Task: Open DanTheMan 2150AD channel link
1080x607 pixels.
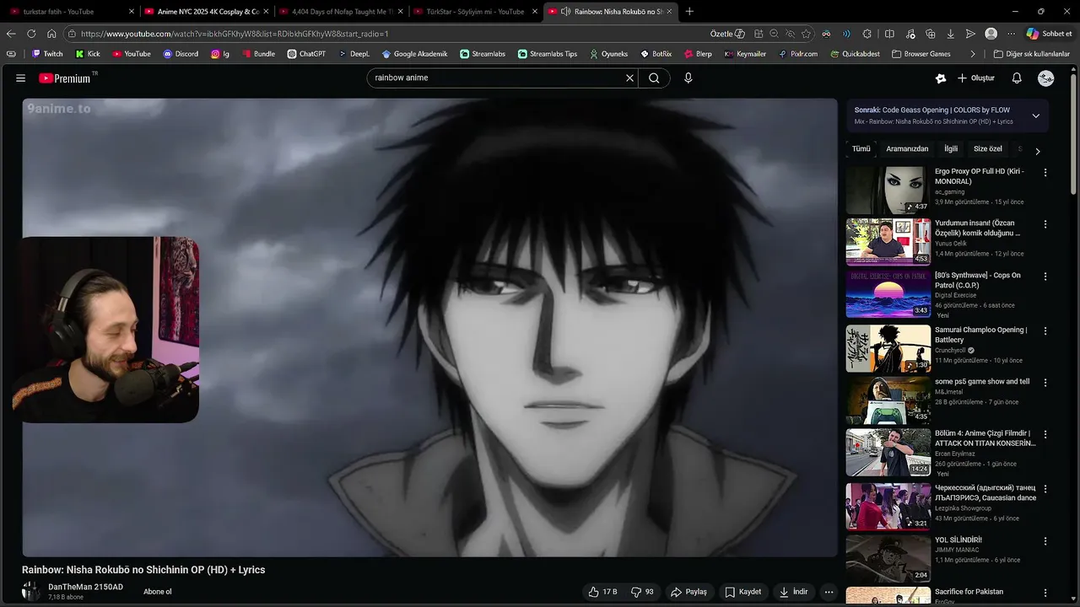Action: point(85,587)
